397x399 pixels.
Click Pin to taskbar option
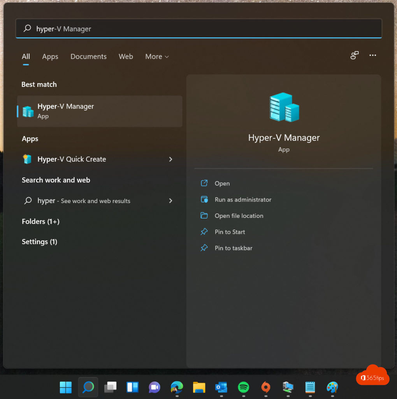234,248
